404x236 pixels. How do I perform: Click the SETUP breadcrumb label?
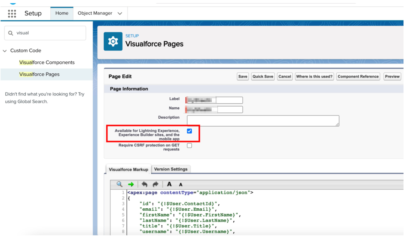coord(132,36)
